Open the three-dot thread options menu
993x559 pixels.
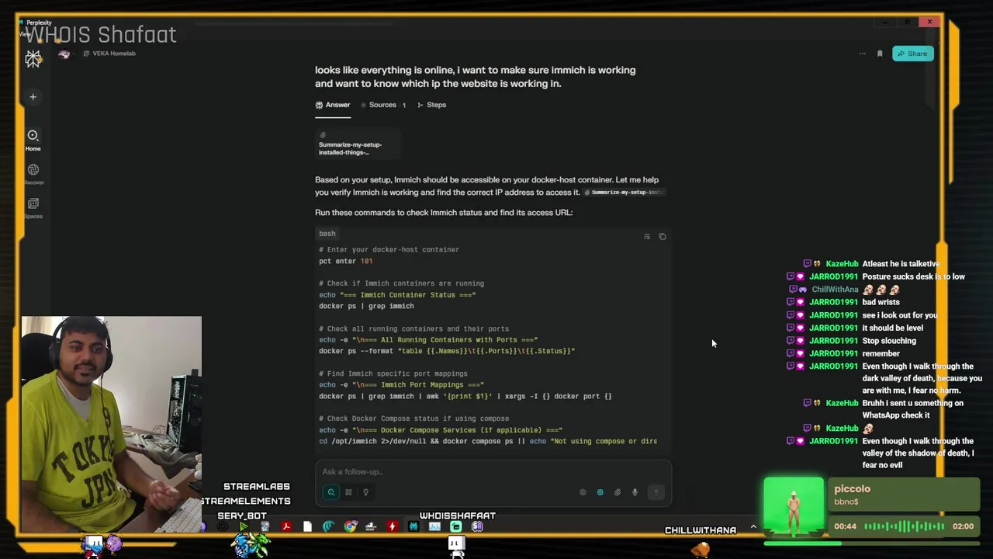point(862,54)
